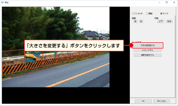Image resolution: width=178 pixels, height=106 pixels.
Task: Click the 傾きを修正する button
Action: (148, 55)
